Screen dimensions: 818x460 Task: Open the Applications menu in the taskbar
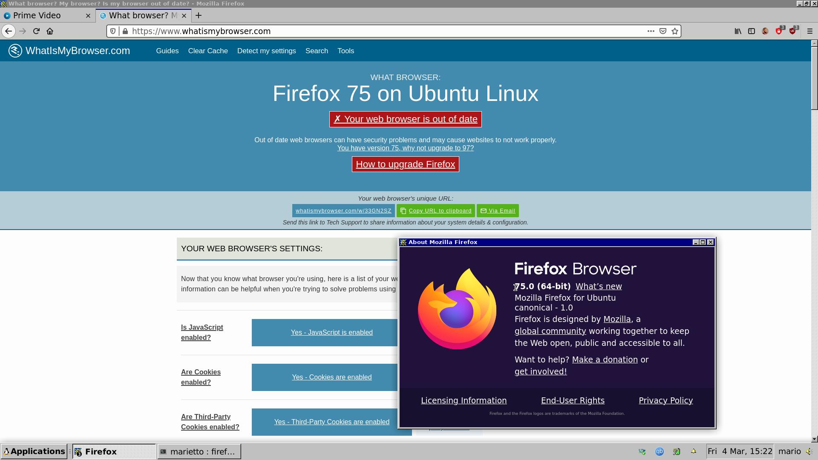[35, 451]
